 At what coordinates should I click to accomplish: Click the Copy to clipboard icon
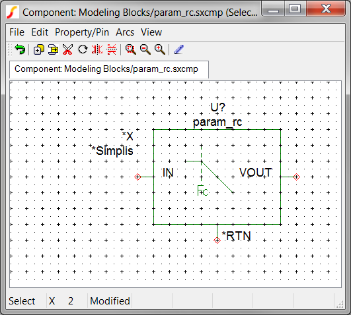[x=53, y=49]
